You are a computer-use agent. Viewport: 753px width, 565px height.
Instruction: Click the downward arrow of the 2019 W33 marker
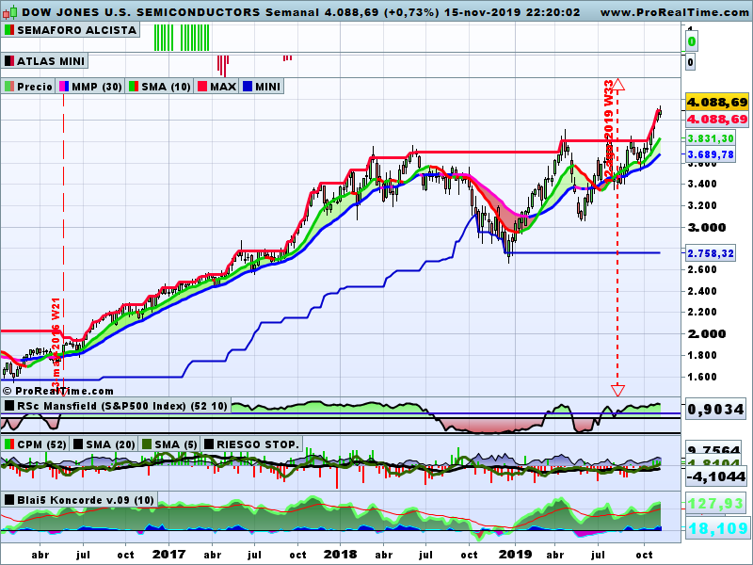[617, 390]
